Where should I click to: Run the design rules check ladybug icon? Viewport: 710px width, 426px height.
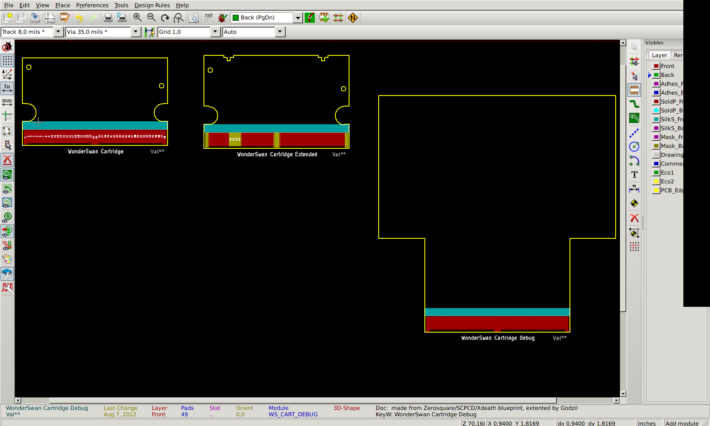pyautogui.click(x=222, y=17)
